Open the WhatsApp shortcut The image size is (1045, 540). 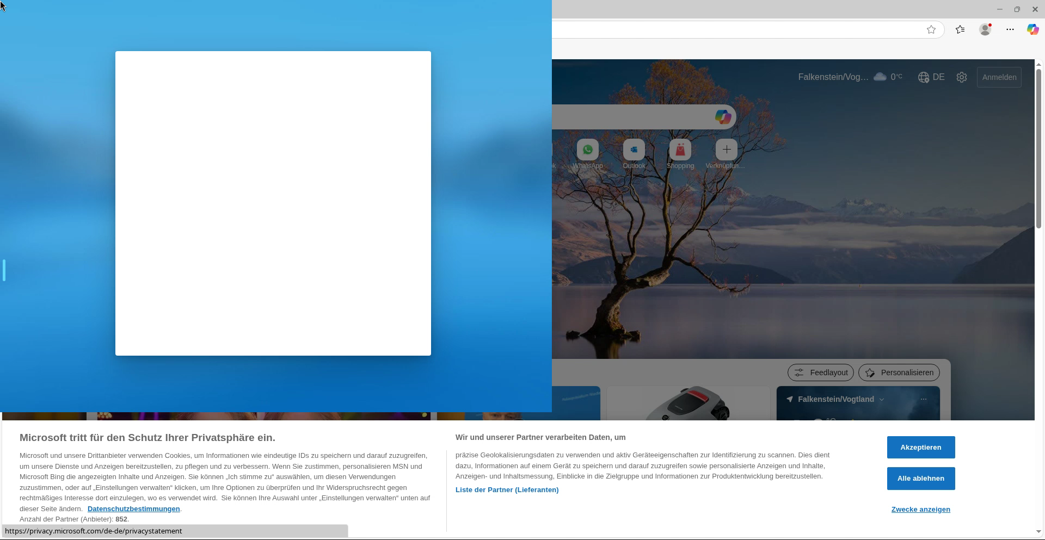pos(588,150)
